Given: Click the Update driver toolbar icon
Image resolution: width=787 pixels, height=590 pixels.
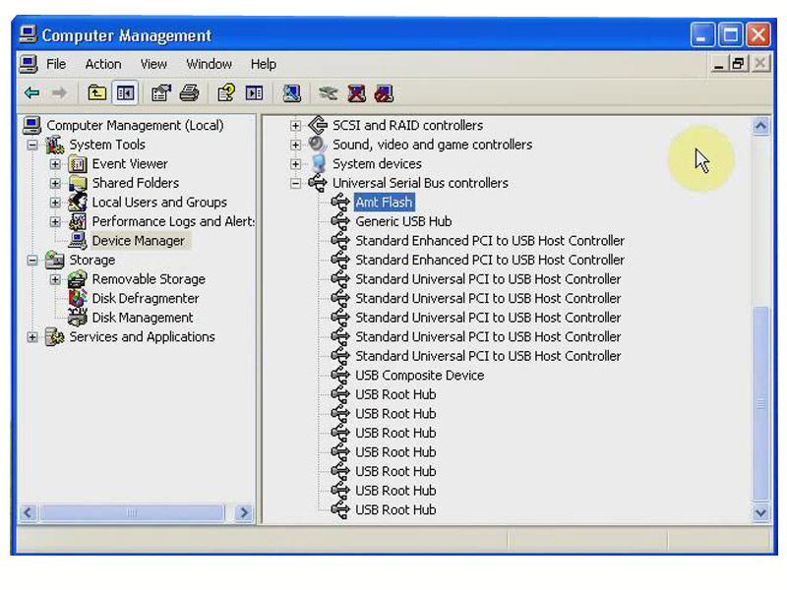Looking at the screenshot, I should [x=328, y=93].
